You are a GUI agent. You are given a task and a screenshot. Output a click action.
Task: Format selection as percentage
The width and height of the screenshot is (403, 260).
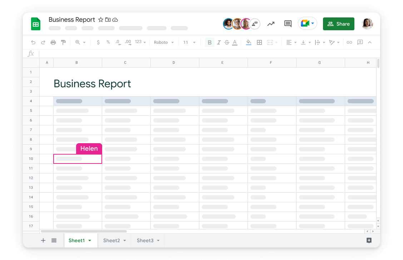click(108, 42)
